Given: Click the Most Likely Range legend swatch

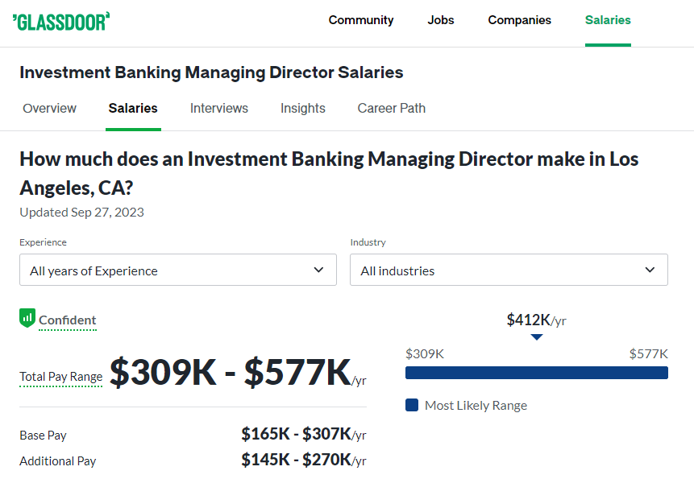Looking at the screenshot, I should (x=412, y=405).
